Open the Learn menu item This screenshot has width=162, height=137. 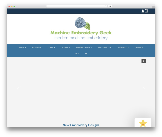tap(51, 47)
